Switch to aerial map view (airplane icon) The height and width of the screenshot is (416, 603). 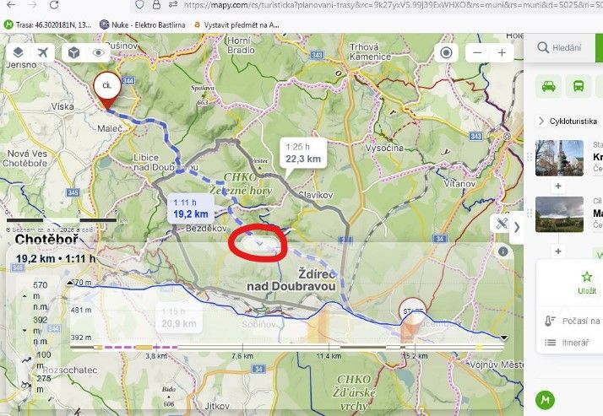43,52
